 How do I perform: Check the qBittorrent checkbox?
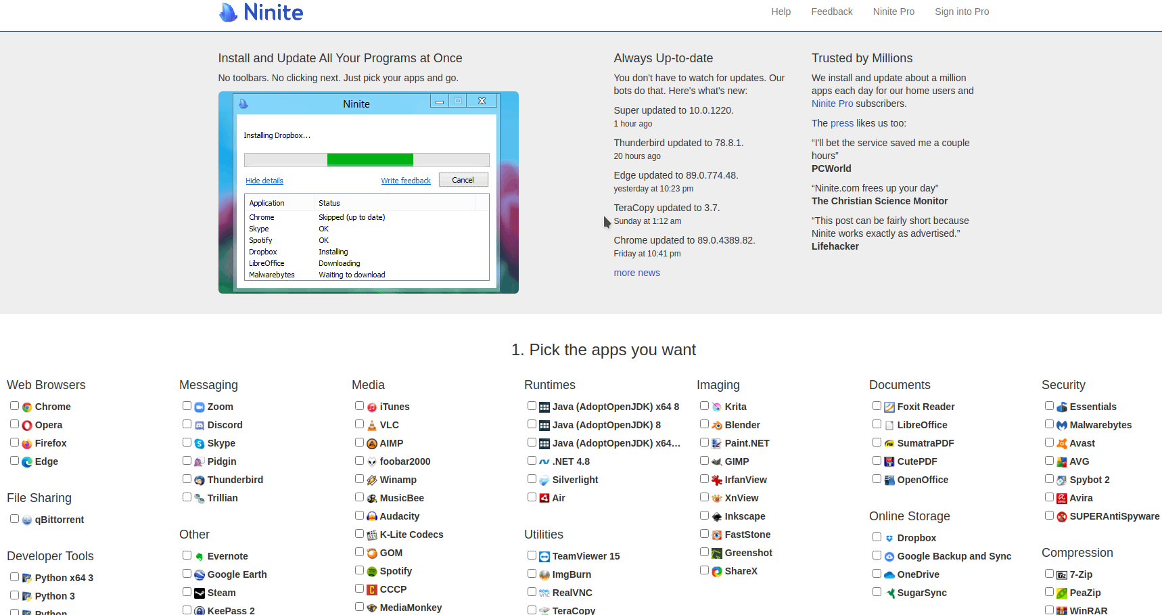tap(14, 519)
